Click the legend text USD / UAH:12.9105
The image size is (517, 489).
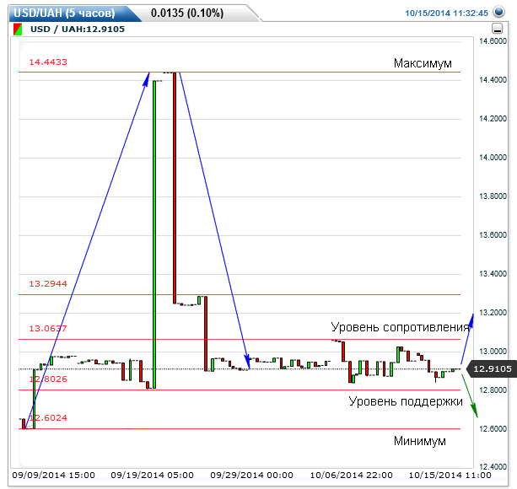pos(78,29)
